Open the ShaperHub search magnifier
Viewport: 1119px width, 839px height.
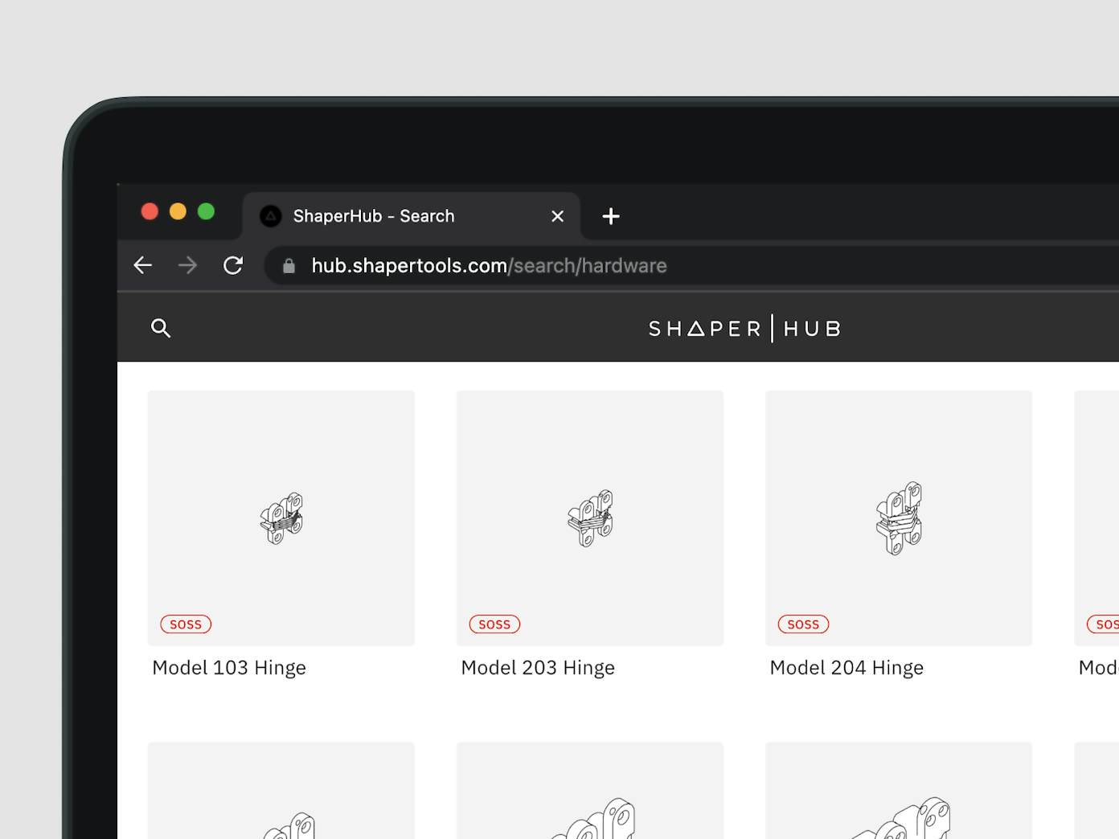click(x=161, y=328)
